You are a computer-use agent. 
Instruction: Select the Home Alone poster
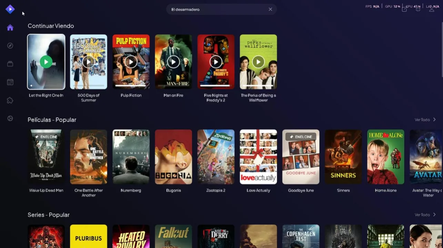385,157
